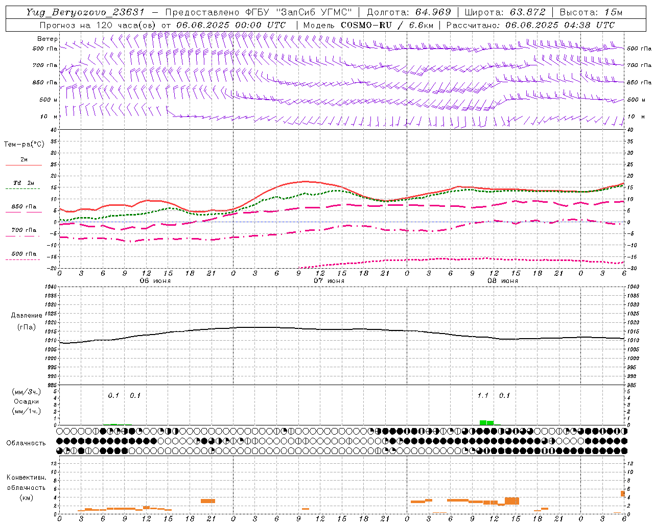Click the 0.1 value right of 1.1
This screenshot has width=654, height=523.
(x=504, y=395)
